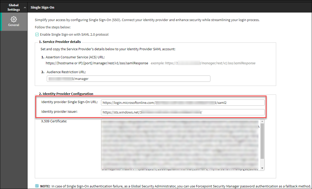Collapse the Global Settings chevron
This screenshot has width=312, height=189.
[25, 8]
